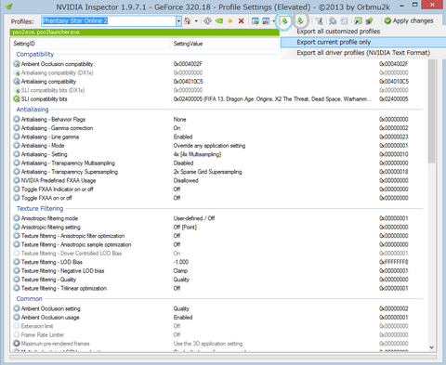The height and width of the screenshot is (365, 446).
Task: Click SLI value 0x02400005 (FIFA 13, Dragon Age...)
Action: coord(272,99)
